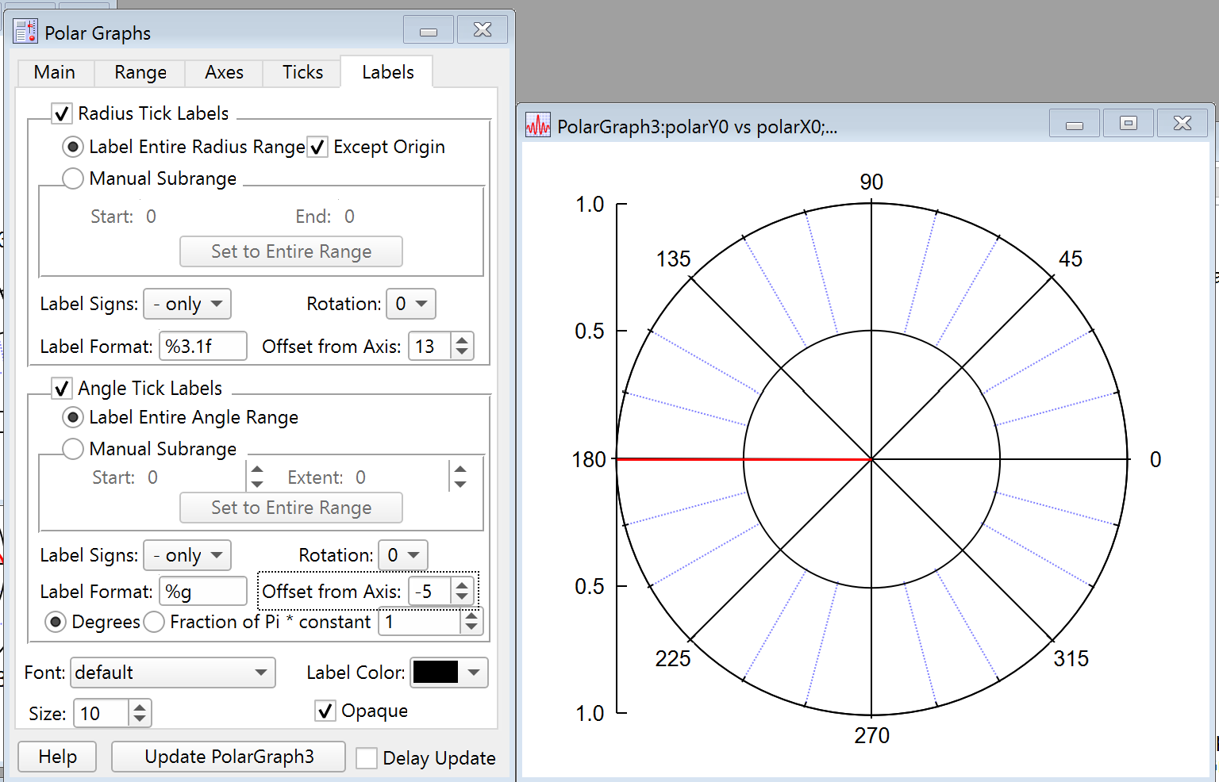This screenshot has height=782, width=1219.
Task: Click the angle Label Format field
Action: tap(203, 591)
